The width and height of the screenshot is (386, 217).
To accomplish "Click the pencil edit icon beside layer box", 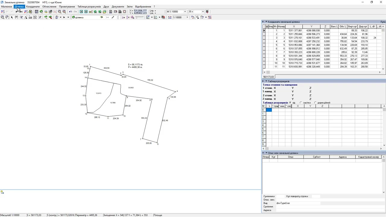I will [113, 17].
